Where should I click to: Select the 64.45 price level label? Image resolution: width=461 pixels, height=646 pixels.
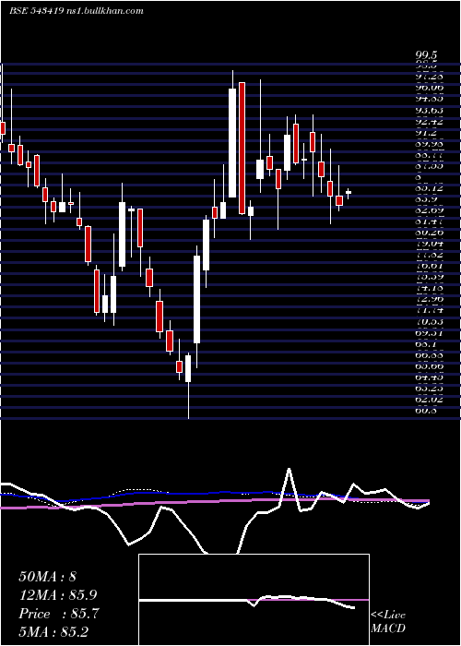pyautogui.click(x=429, y=377)
